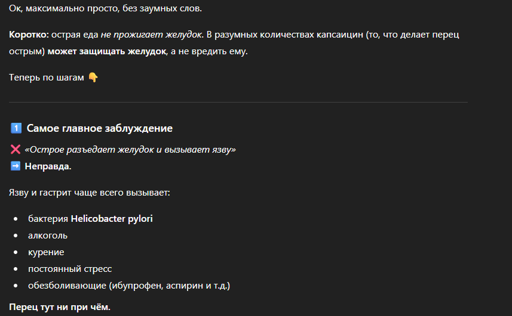Click the bold word "Коротко:"
The height and width of the screenshot is (316, 512).
coord(29,35)
